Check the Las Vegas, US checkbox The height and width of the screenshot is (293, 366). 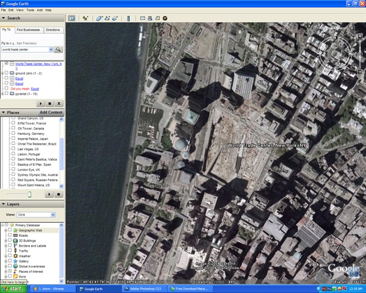(13, 148)
